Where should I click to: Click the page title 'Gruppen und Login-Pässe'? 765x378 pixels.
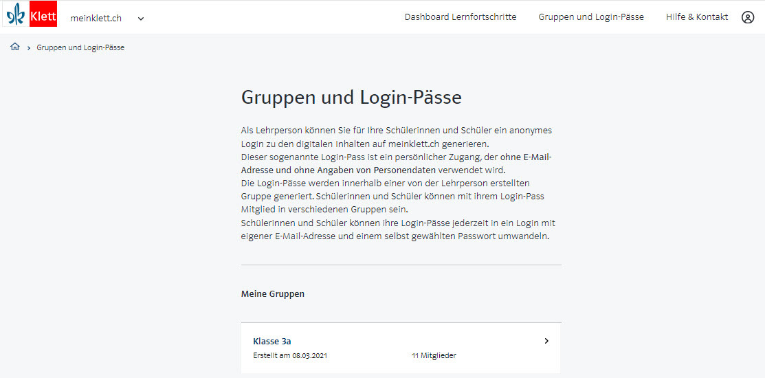click(351, 98)
